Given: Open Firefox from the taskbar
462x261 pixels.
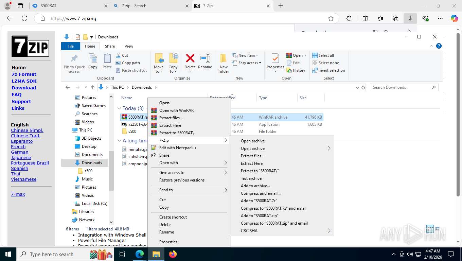Looking at the screenshot, I should [173, 254].
